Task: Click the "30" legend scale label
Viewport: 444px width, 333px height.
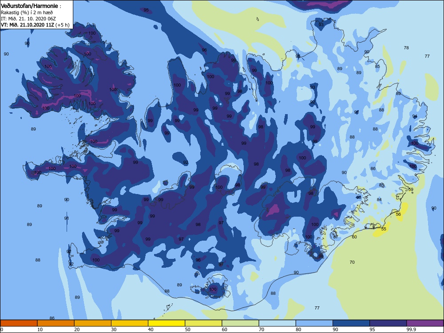Action: pyautogui.click(x=114, y=329)
